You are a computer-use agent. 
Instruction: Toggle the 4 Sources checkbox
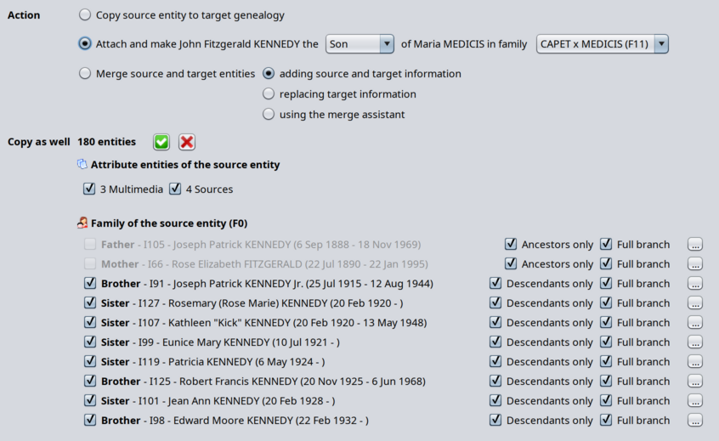pos(175,189)
